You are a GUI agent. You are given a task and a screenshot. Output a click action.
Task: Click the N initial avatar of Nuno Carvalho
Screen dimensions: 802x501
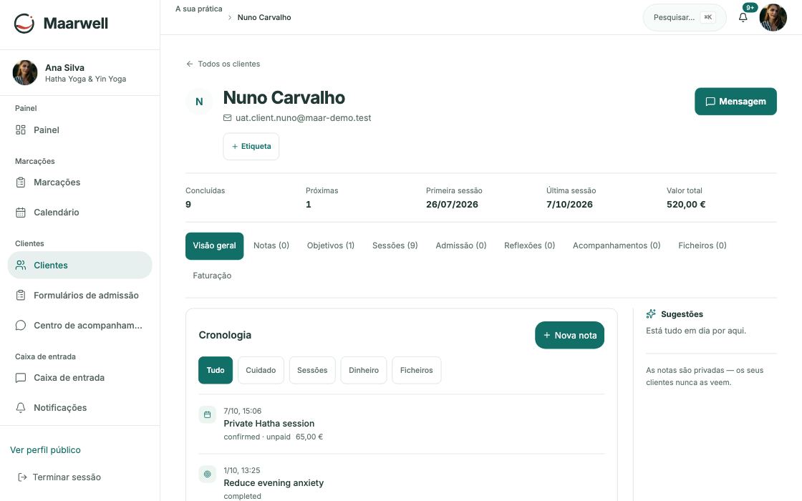[x=199, y=102]
